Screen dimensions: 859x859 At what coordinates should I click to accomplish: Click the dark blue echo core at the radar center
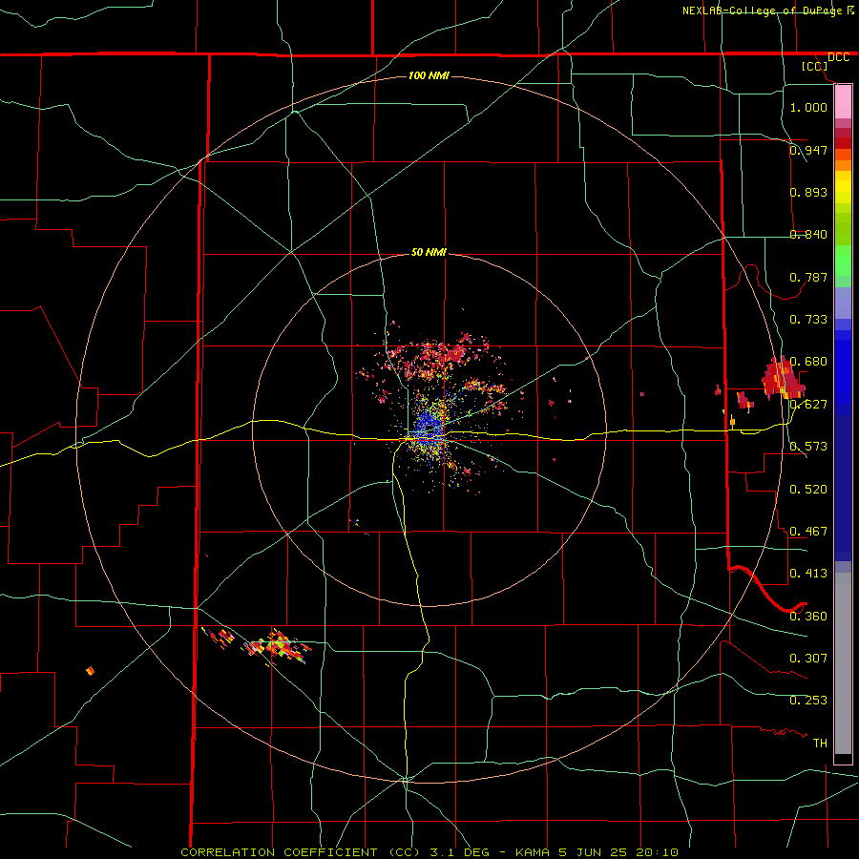tap(429, 428)
